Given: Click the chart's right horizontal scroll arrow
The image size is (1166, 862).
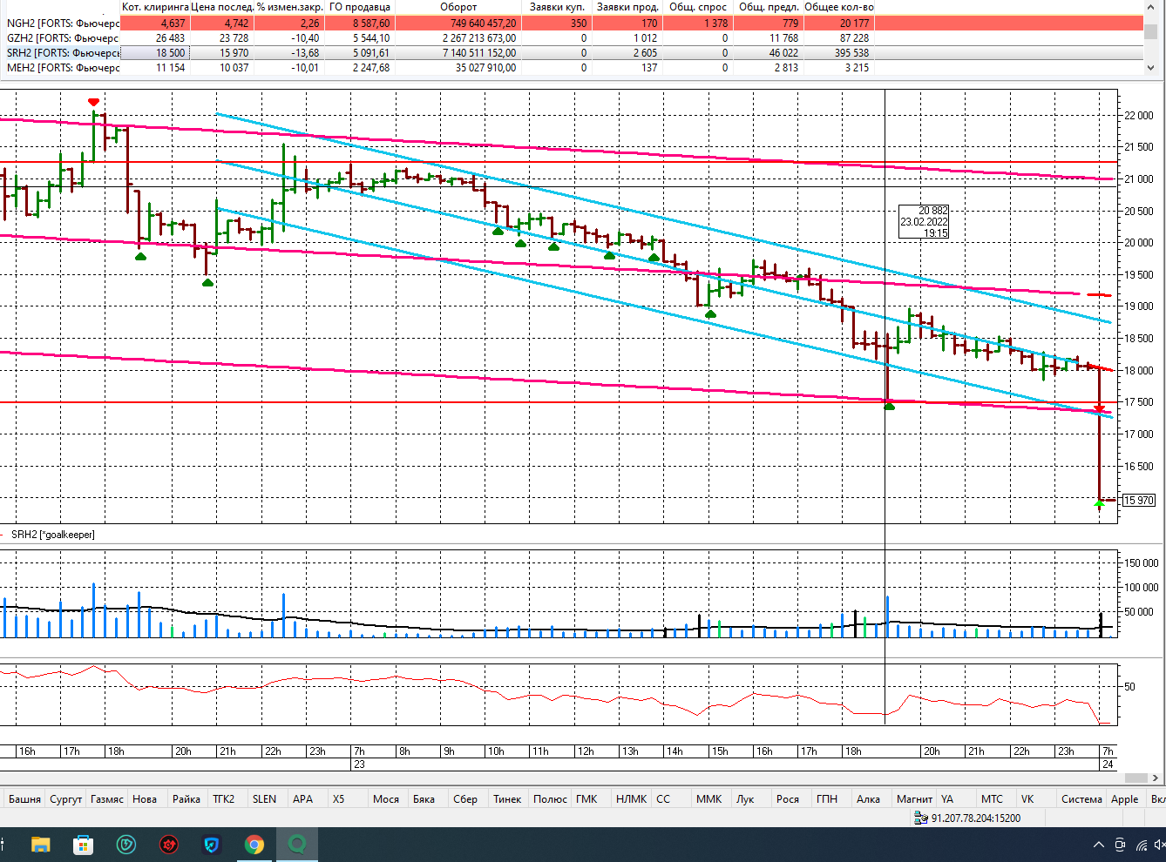Looking at the screenshot, I should pyautogui.click(x=1156, y=778).
